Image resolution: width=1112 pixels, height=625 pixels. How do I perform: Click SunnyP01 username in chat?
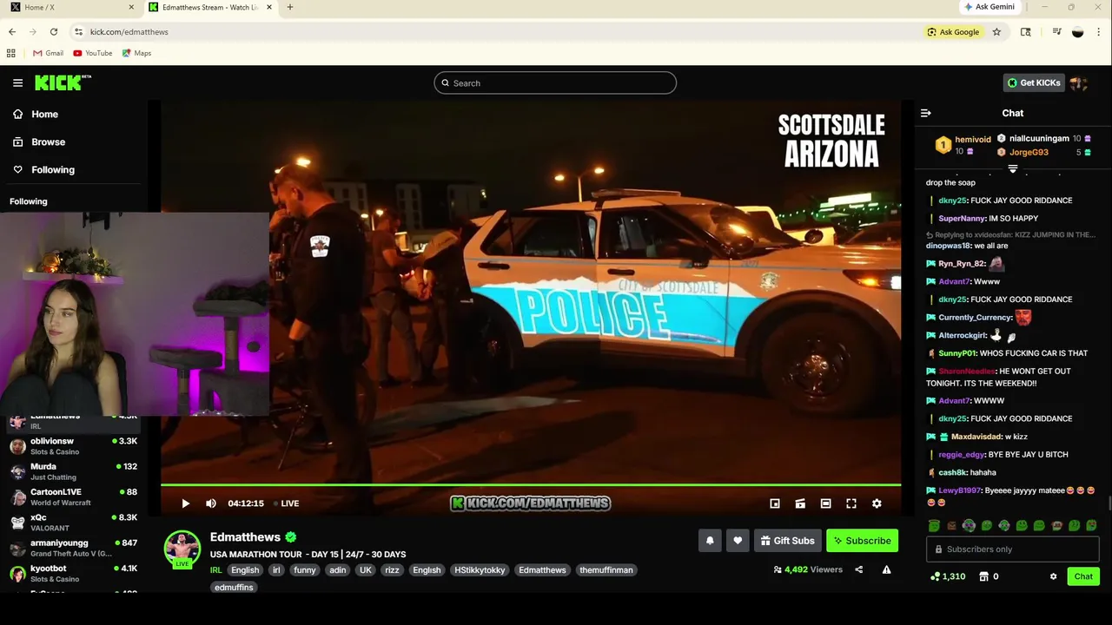(956, 353)
